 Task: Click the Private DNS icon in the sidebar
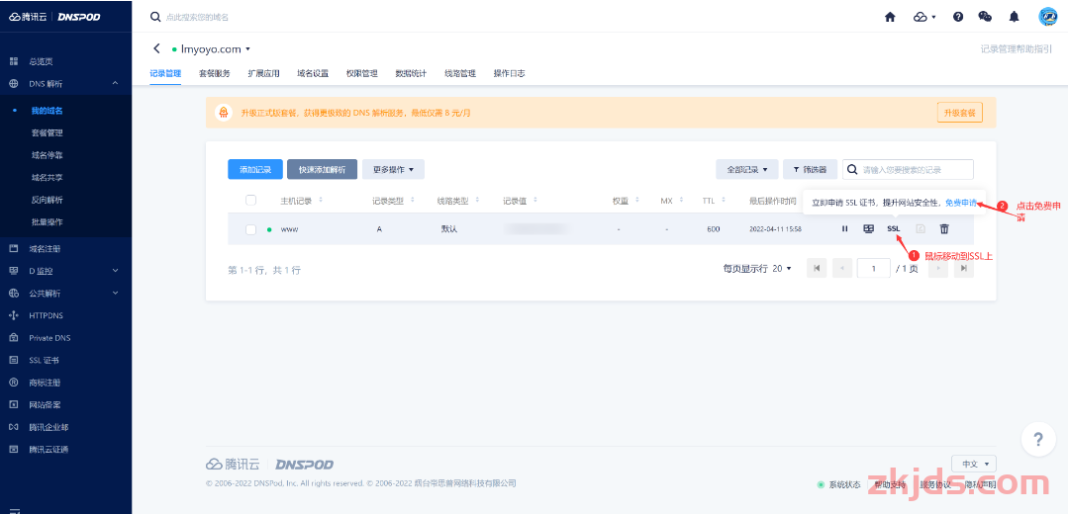pyautogui.click(x=14, y=338)
